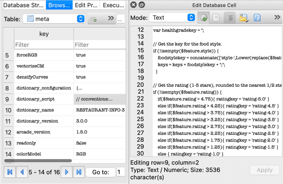Select the arcade_version key cell
Viewport: 283px width, 184px height.
click(x=44, y=132)
